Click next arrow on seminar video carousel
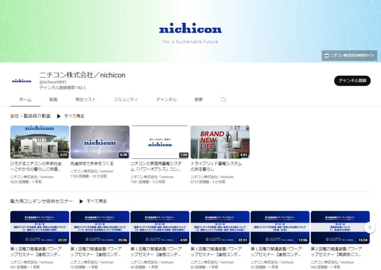 [370, 227]
